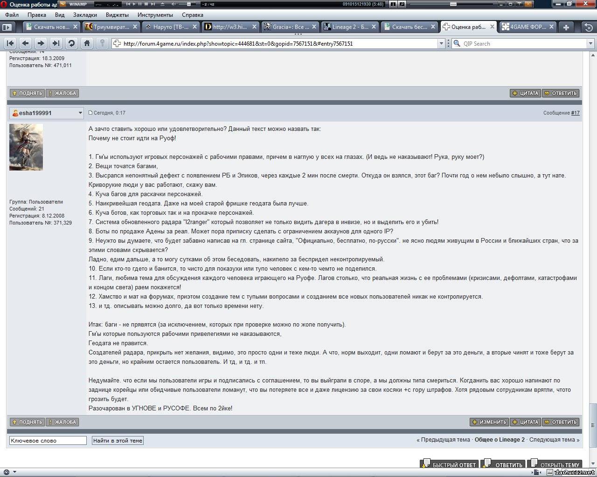597x477 pixels.
Task: Open the closed tabs trash icon
Action: pyautogui.click(x=589, y=27)
